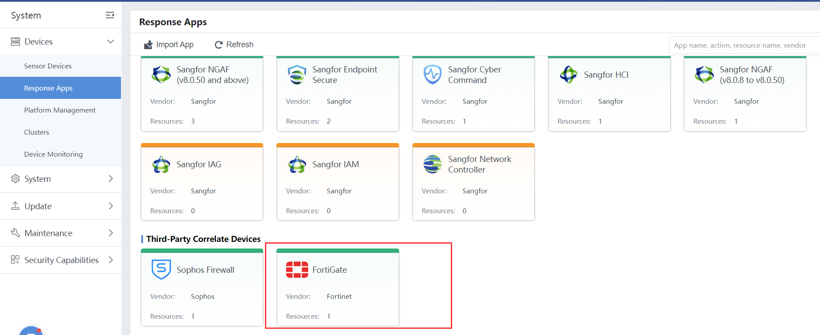820x335 pixels.
Task: Go to Platform Management
Action: click(60, 110)
